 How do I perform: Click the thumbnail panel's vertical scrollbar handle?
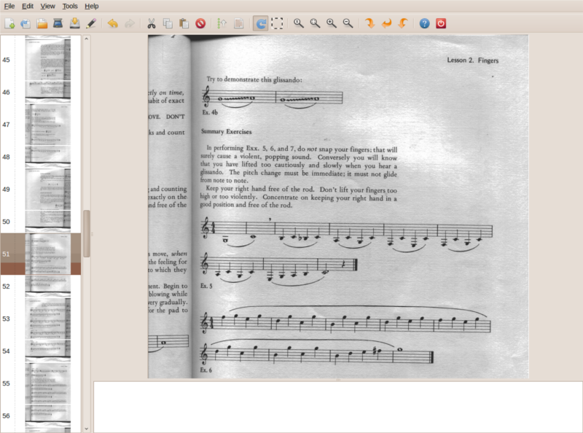[x=86, y=233]
